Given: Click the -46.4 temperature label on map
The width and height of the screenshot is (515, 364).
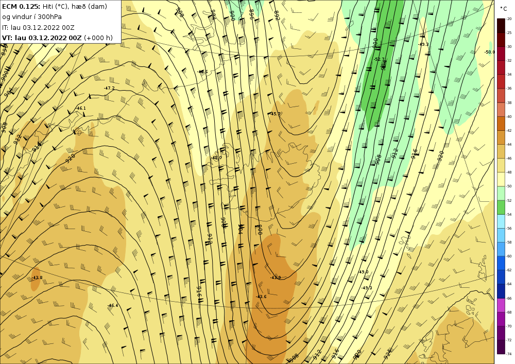Looking at the screenshot, I should (113, 306).
